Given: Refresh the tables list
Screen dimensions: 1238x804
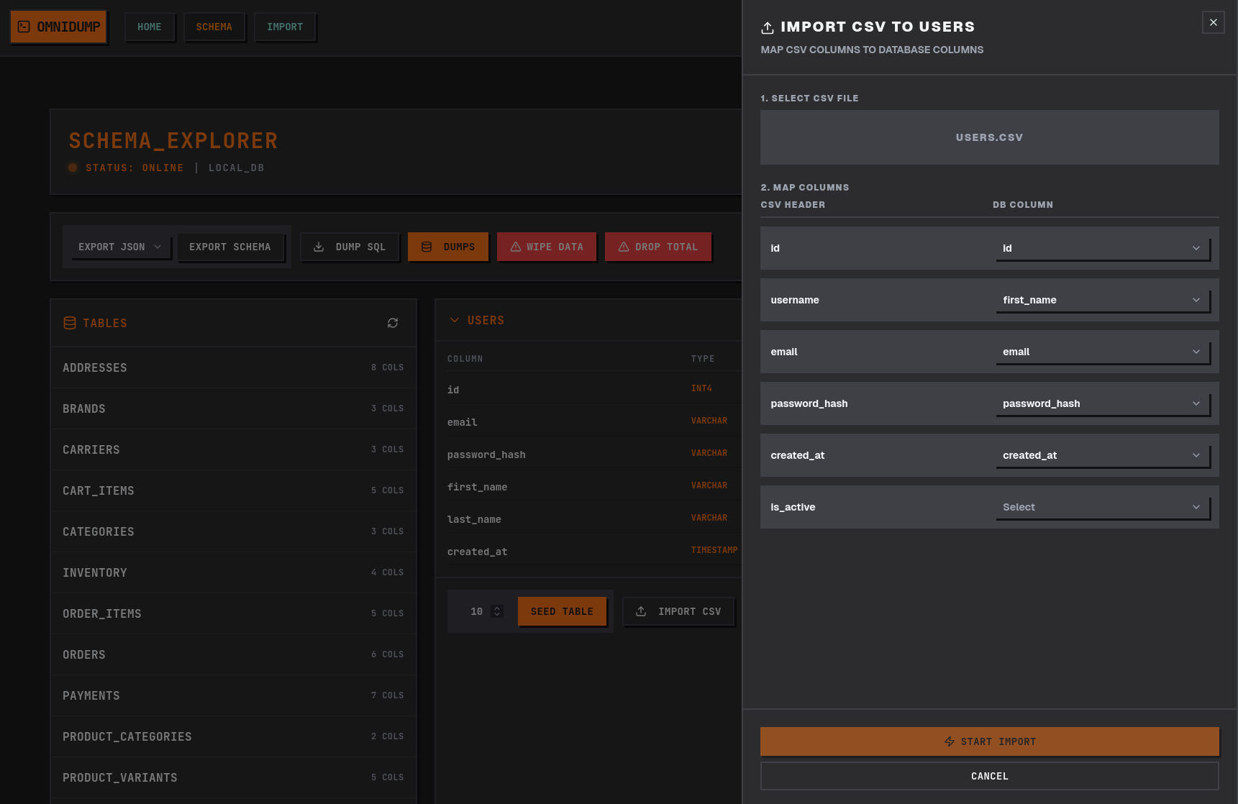Looking at the screenshot, I should coord(393,323).
